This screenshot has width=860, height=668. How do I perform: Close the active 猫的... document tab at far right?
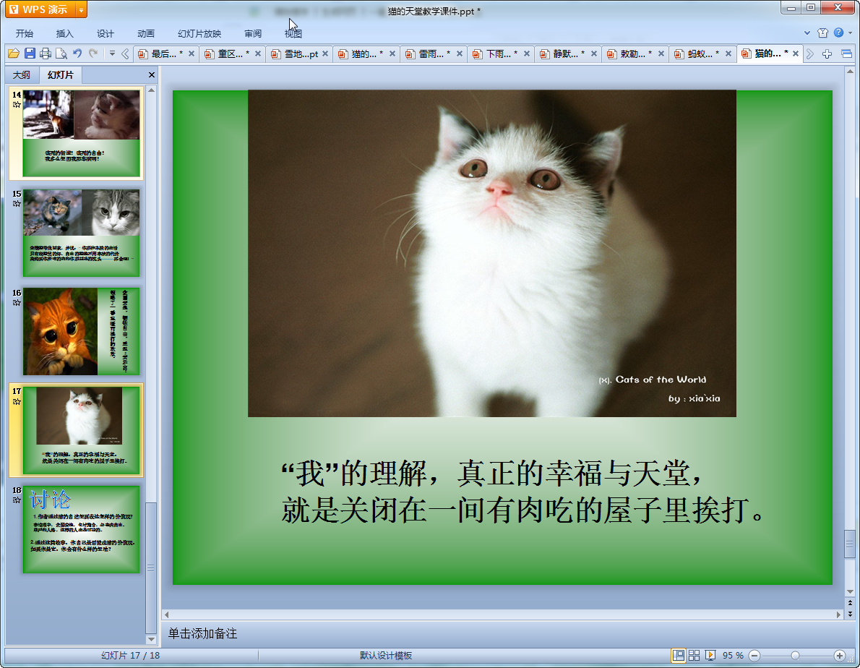[x=795, y=53]
